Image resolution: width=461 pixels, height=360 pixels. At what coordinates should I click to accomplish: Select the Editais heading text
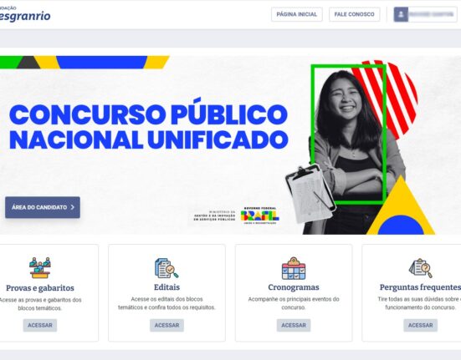tap(166, 287)
